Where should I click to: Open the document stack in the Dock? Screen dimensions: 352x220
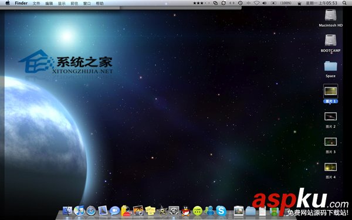point(262,211)
